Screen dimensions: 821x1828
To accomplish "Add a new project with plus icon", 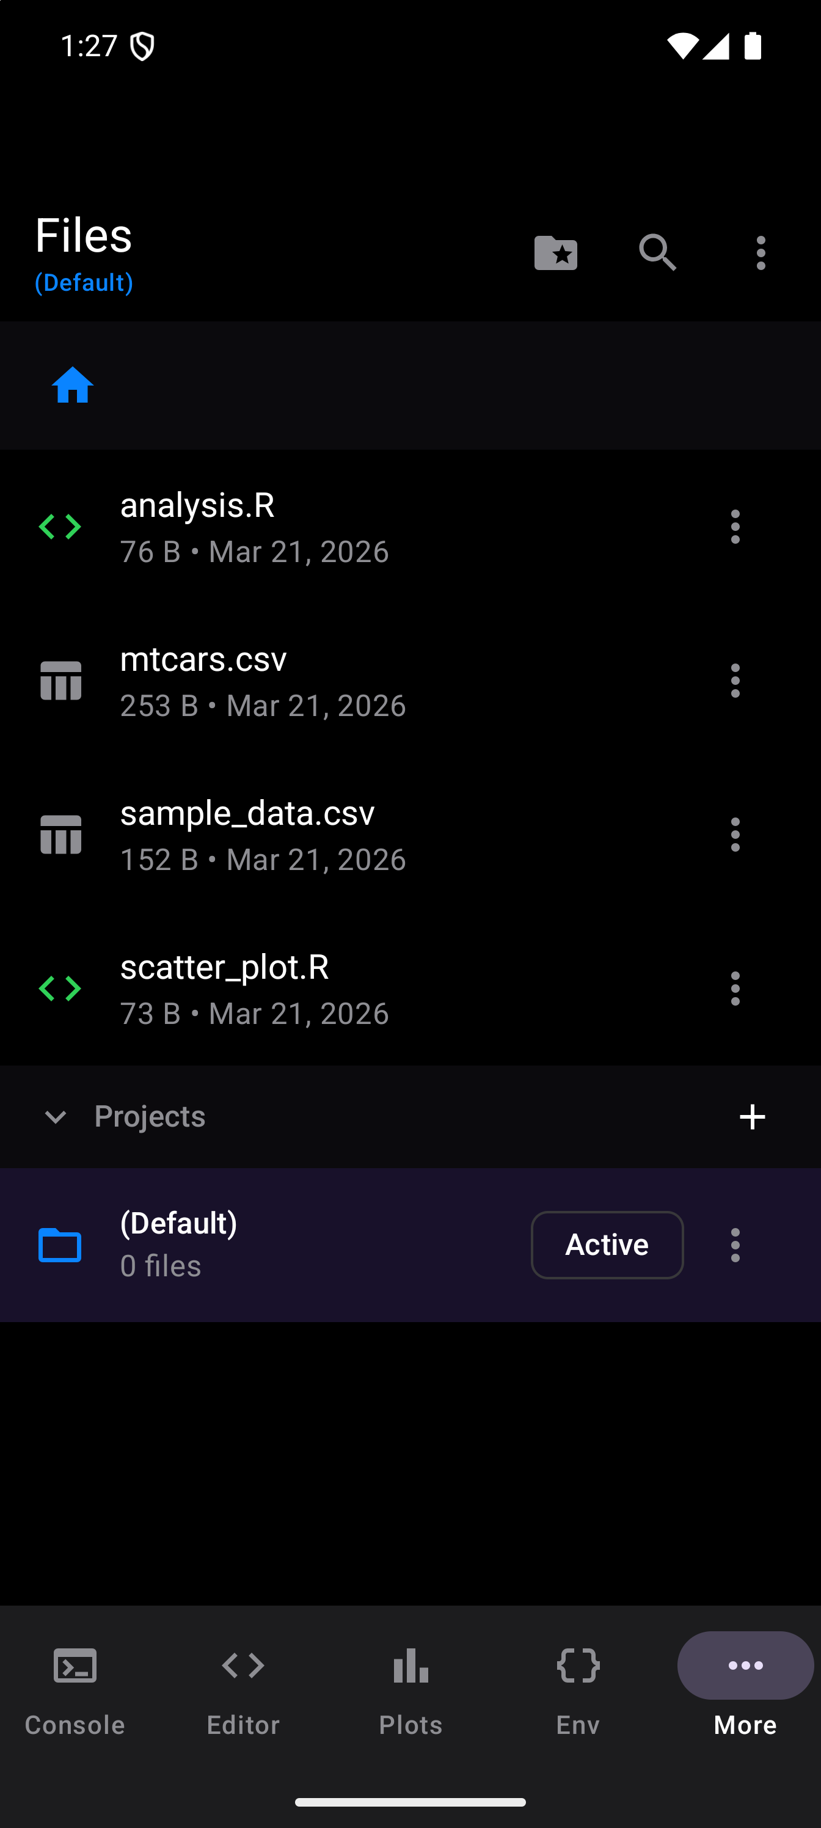I will pos(752,1117).
